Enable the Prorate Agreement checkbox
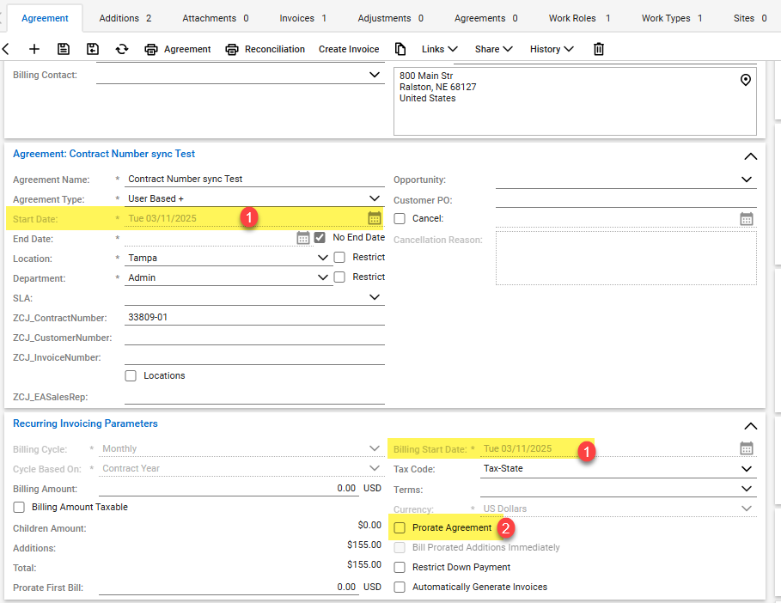 click(400, 527)
